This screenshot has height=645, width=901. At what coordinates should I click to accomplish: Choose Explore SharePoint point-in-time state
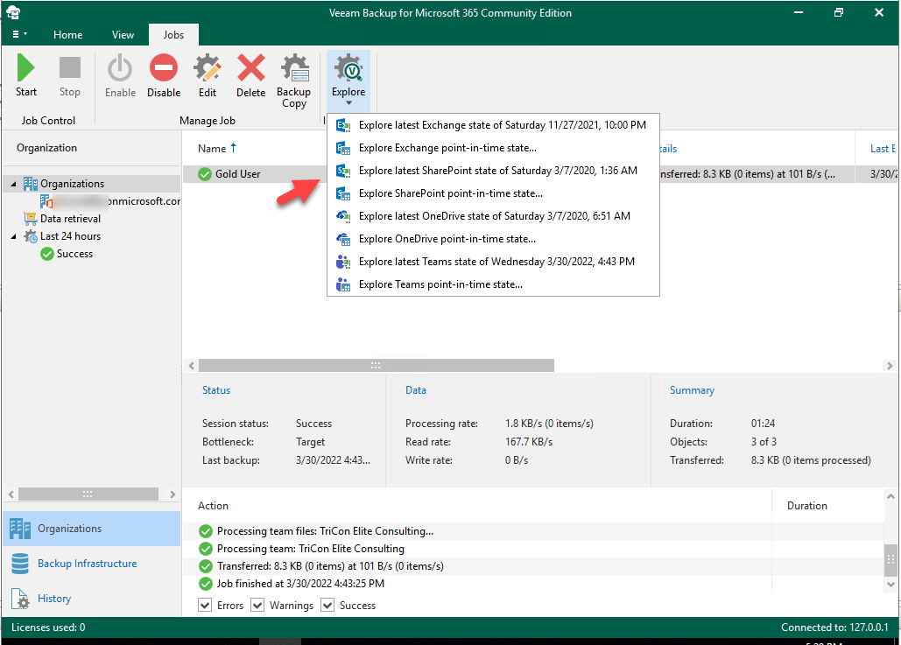494,193
